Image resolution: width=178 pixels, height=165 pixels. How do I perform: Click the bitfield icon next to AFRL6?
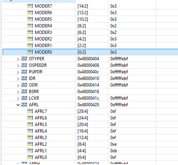pos(30,118)
